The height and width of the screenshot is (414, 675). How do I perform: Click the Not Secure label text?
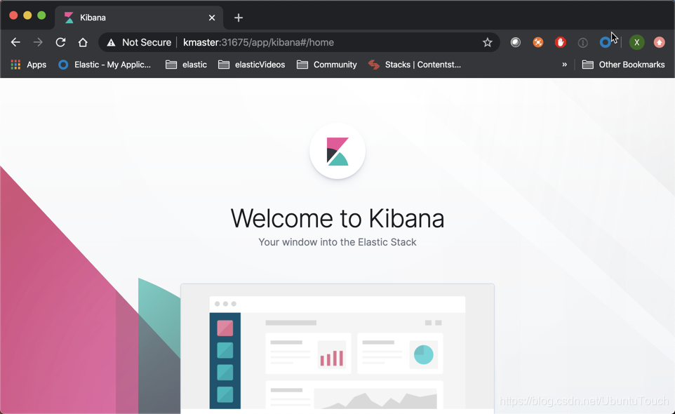(147, 42)
